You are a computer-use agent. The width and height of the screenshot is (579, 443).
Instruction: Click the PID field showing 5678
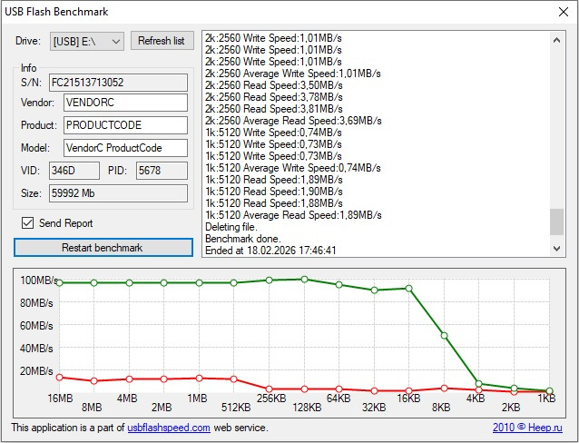pos(162,171)
